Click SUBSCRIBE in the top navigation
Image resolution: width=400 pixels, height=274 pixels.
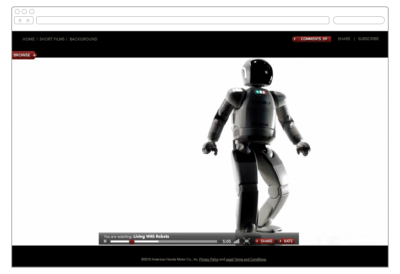click(368, 39)
